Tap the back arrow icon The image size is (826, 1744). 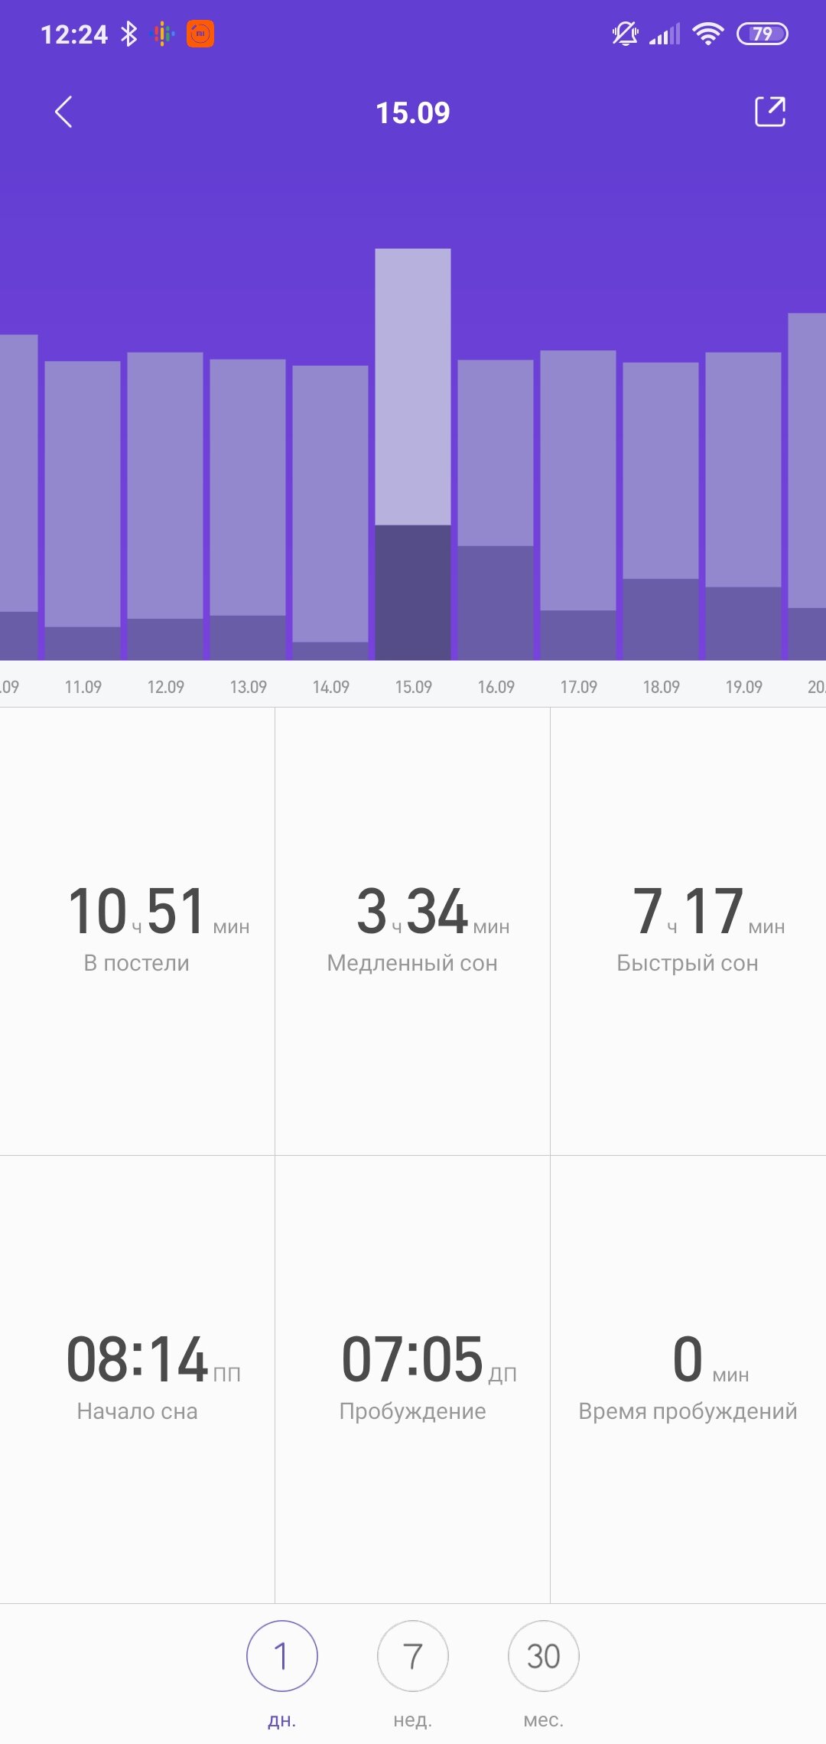coord(63,112)
